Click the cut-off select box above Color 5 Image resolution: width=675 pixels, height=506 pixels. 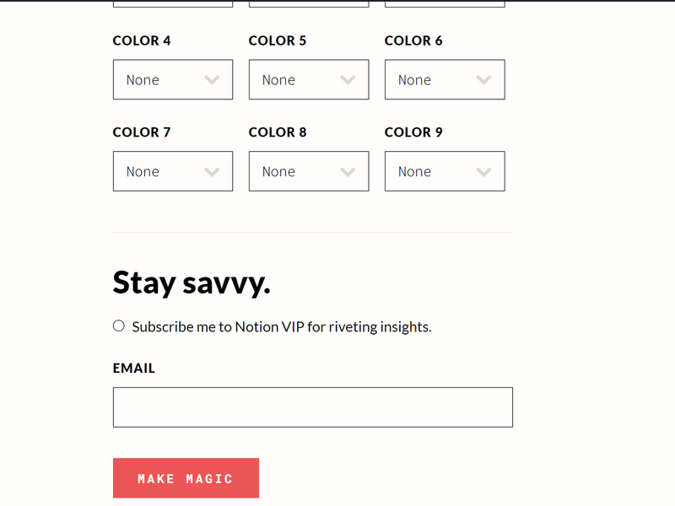click(309, 3)
